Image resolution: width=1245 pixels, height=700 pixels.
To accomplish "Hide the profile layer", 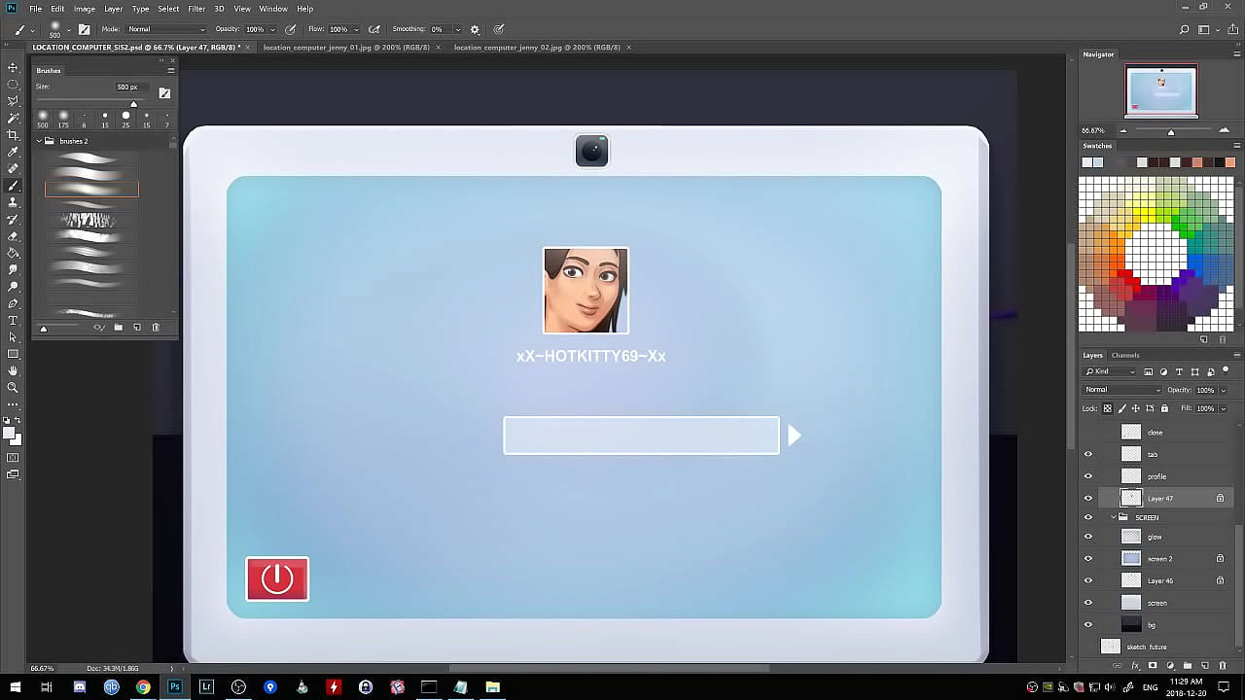I will (1088, 476).
